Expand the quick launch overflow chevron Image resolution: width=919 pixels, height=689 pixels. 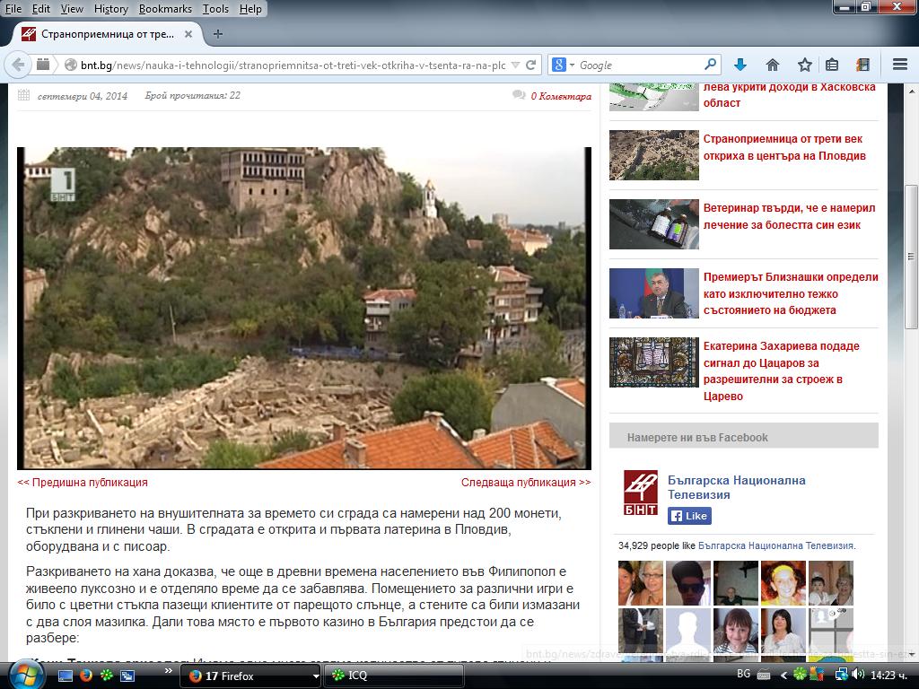click(x=168, y=670)
